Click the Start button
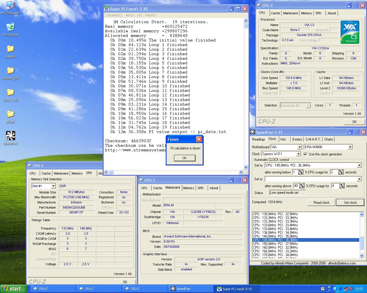 [13, 289]
